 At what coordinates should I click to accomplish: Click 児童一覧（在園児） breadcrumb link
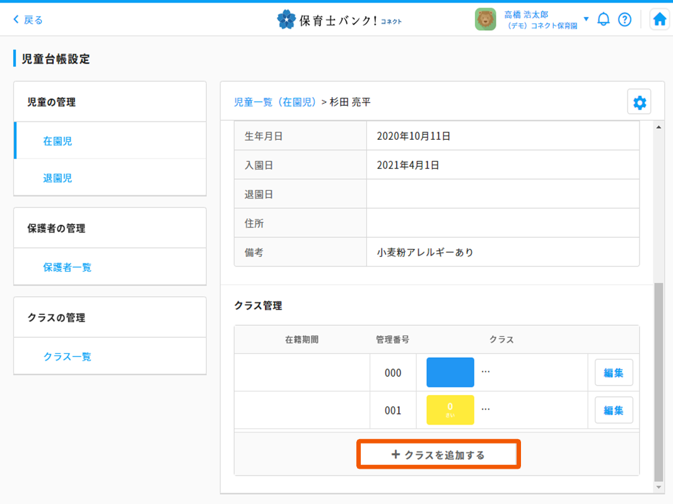(275, 102)
